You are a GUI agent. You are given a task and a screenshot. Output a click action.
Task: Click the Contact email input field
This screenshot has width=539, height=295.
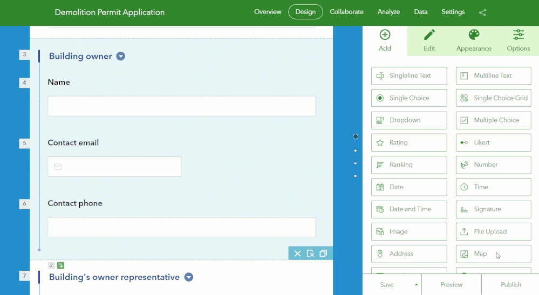pos(114,167)
